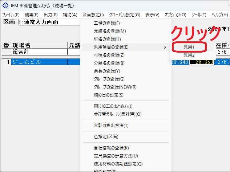Choose 色指定(区画) menu entry
Screen dimensions: 230x172
click(106, 137)
